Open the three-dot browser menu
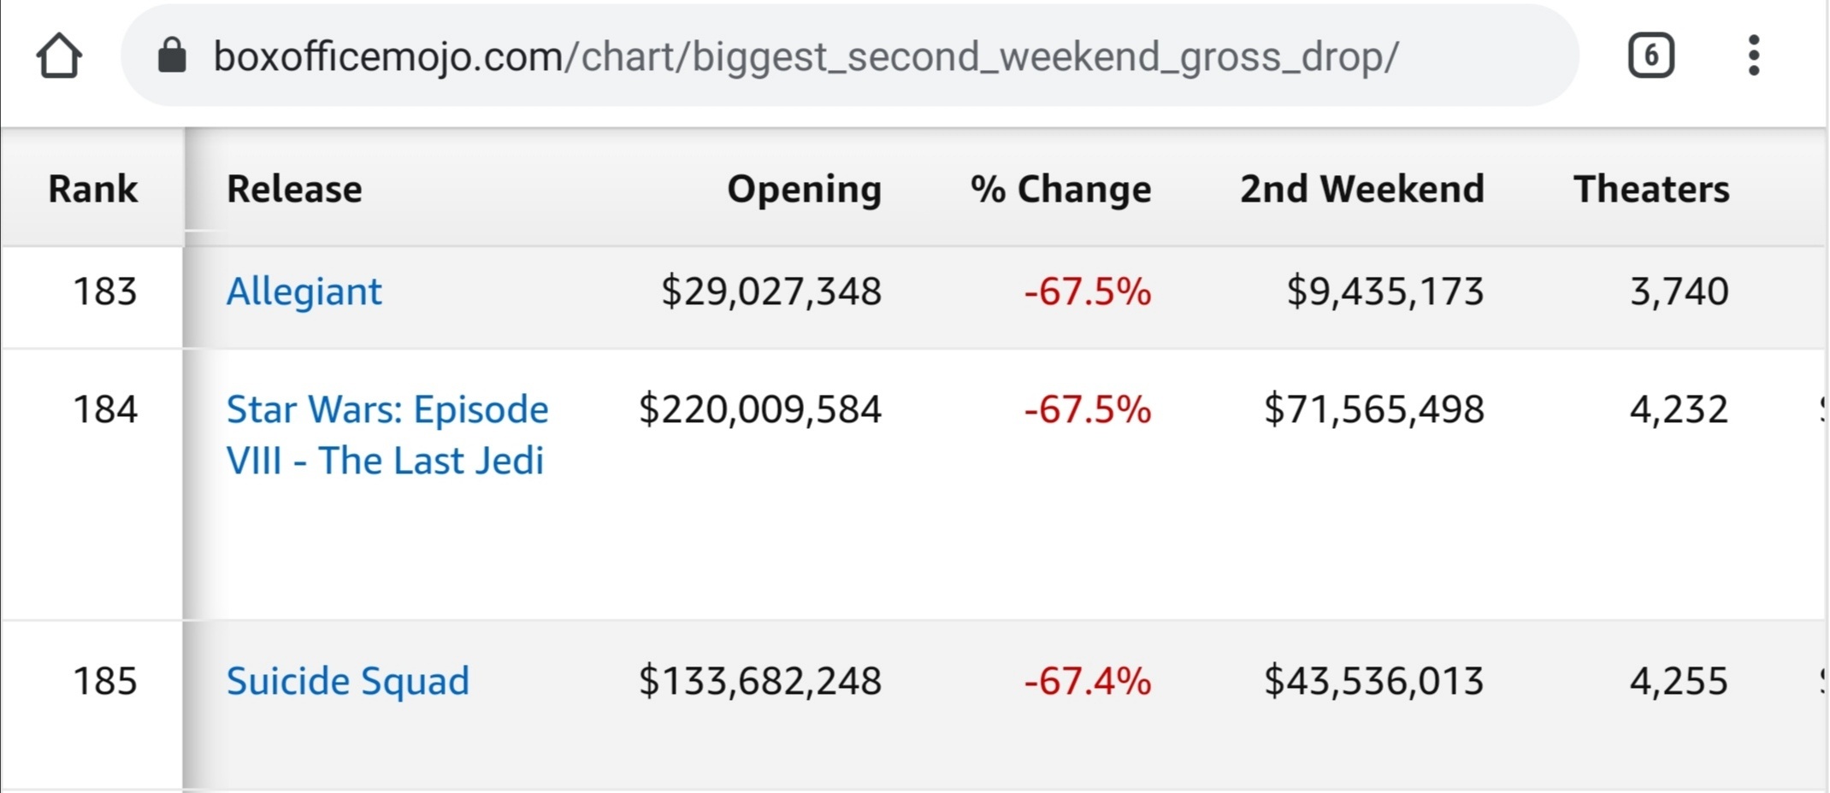 click(x=1754, y=56)
